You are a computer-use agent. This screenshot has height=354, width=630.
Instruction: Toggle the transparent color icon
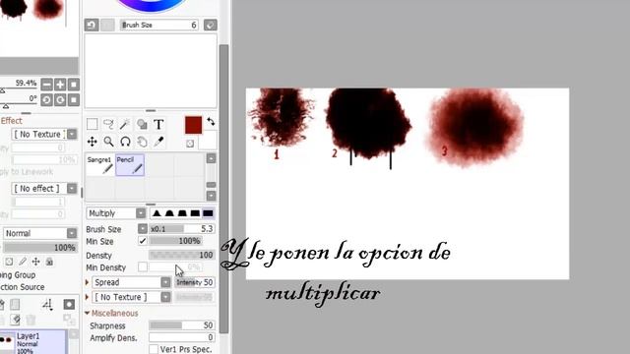click(190, 144)
